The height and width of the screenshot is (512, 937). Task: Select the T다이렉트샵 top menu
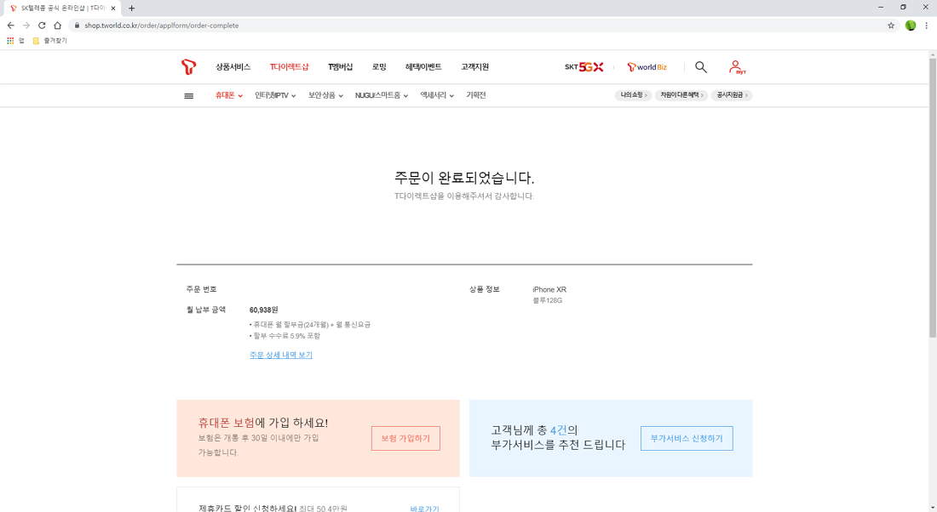(290, 67)
